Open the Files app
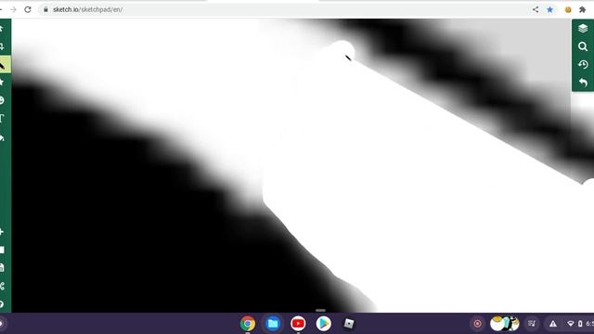594x334 pixels. coord(273,324)
